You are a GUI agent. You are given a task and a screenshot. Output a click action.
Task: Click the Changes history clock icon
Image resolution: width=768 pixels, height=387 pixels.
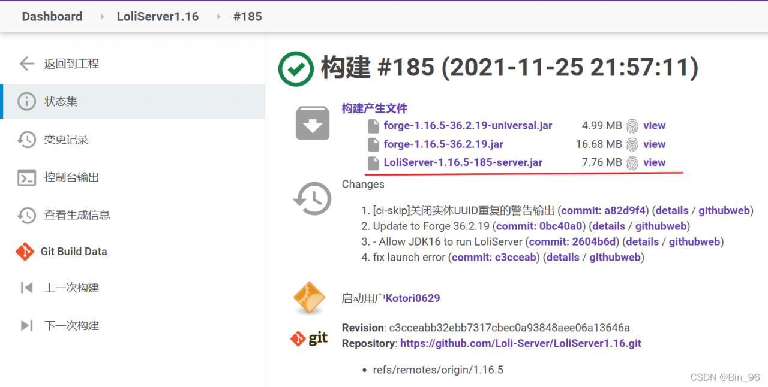point(312,199)
